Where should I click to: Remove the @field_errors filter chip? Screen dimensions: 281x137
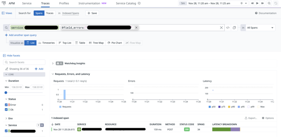coord(136,28)
